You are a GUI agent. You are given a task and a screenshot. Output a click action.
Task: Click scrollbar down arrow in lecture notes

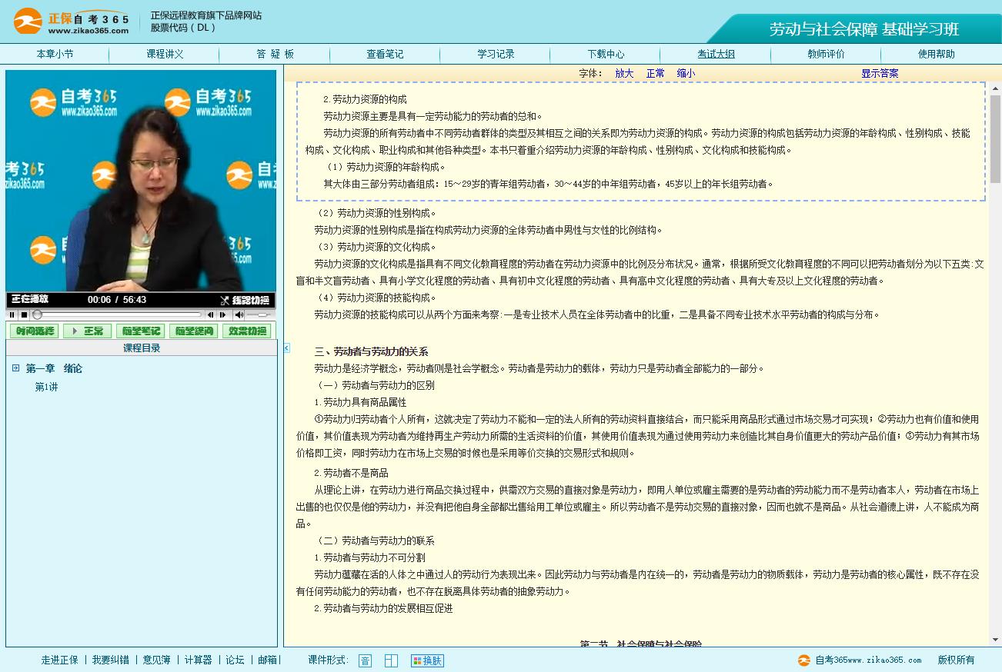pos(994,640)
